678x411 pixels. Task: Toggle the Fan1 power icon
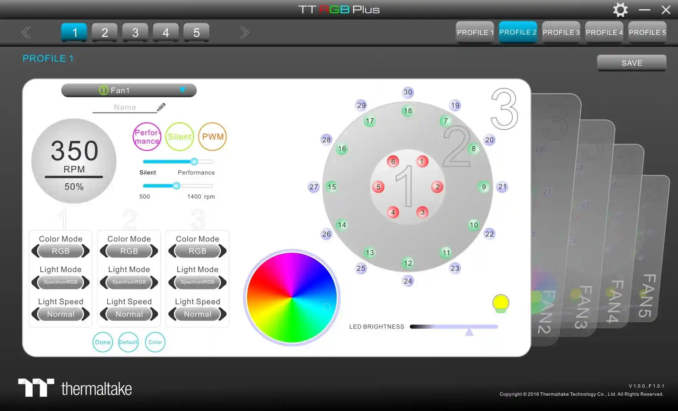103,90
